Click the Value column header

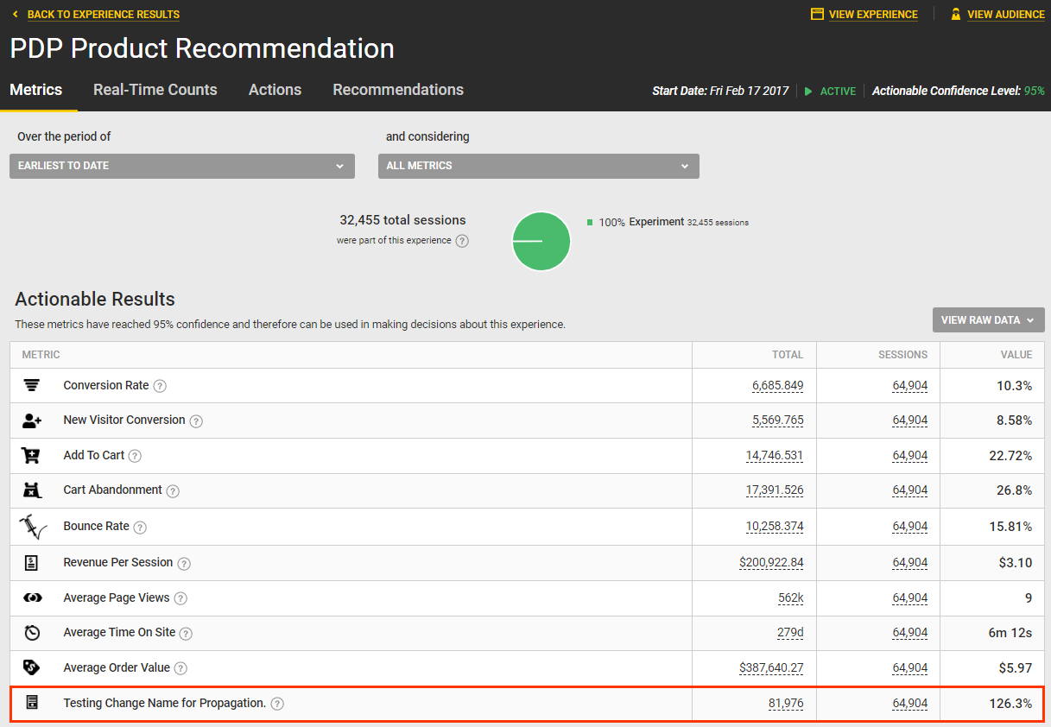pos(1016,355)
